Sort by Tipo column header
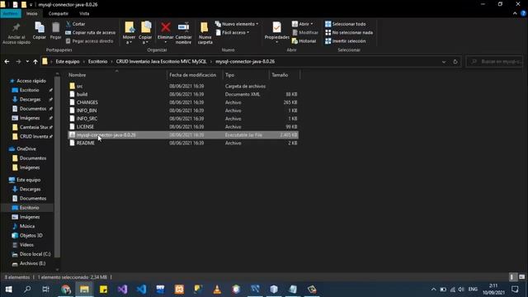 tap(229, 75)
